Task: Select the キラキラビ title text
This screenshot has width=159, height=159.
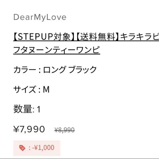Action: tap(140, 37)
